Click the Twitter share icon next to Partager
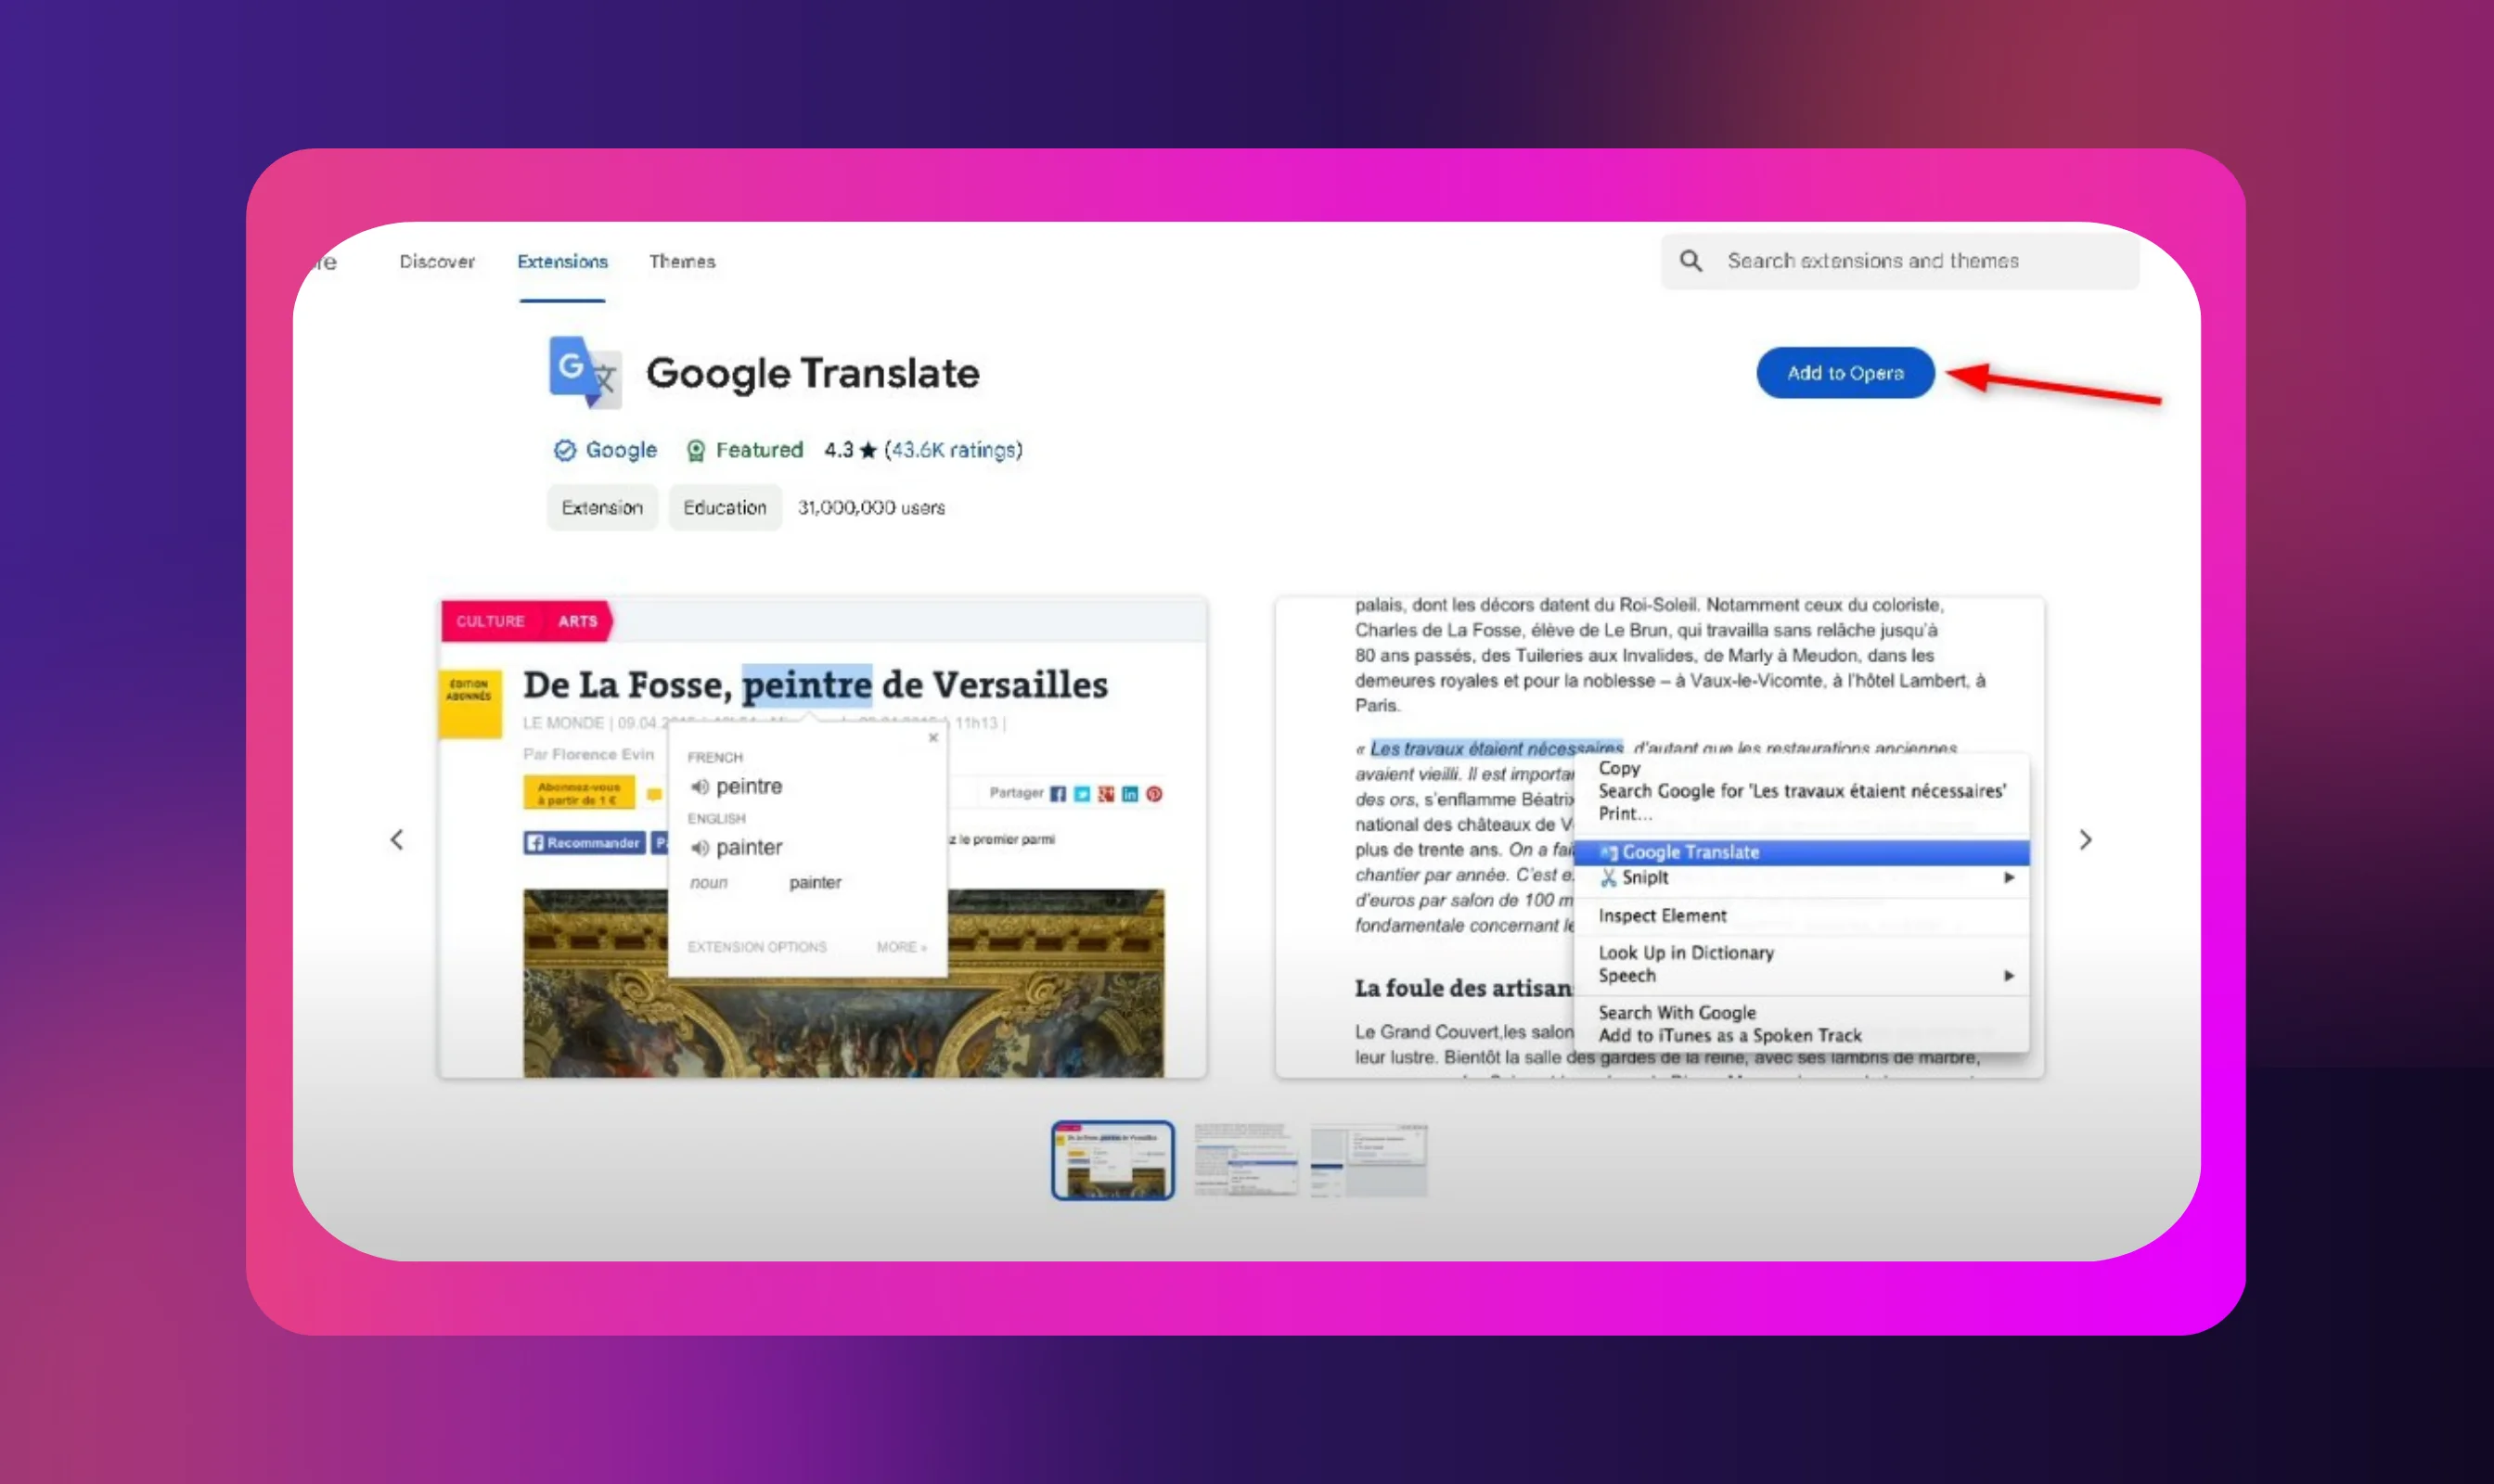 (x=1083, y=796)
